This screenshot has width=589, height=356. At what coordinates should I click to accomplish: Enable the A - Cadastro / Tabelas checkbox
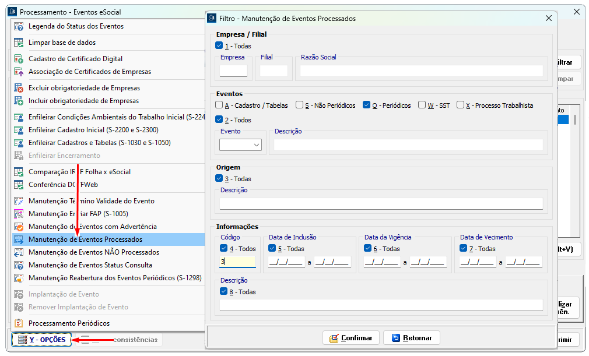tap(219, 105)
